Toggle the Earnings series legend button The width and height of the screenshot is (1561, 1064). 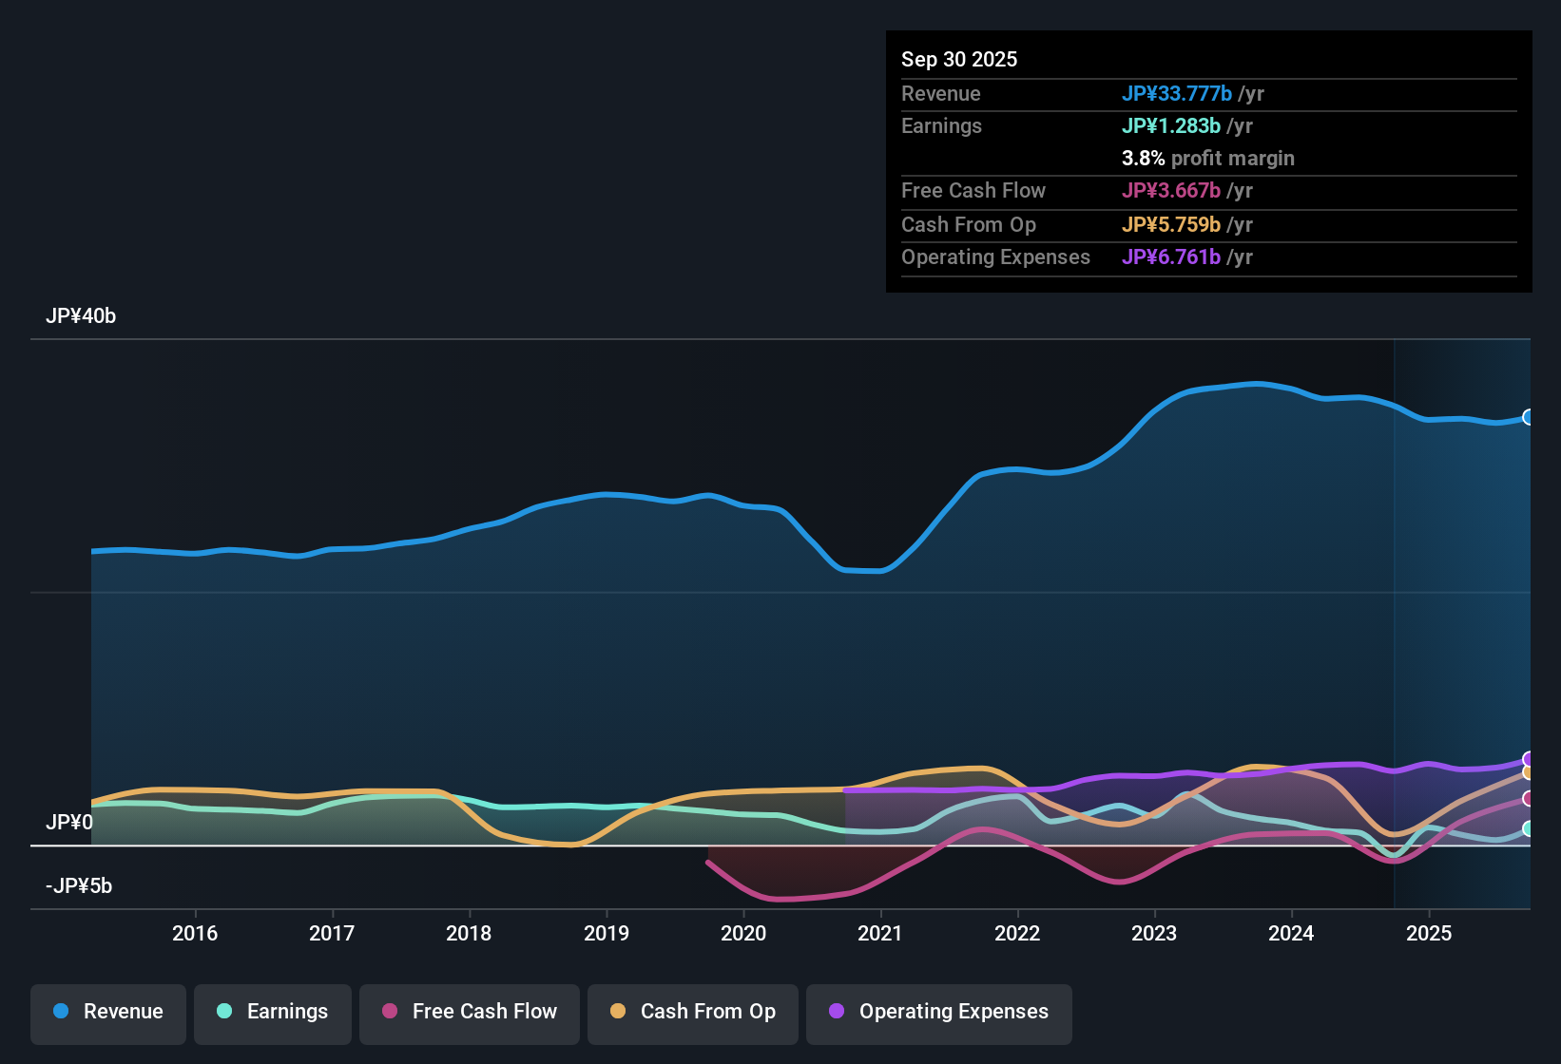273,1015
